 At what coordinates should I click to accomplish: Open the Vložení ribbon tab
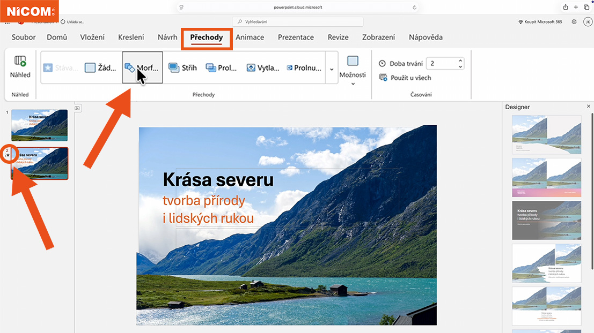point(92,37)
